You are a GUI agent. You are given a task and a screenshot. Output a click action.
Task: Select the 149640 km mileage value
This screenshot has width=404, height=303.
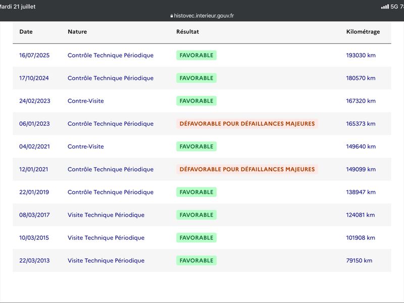[361, 146]
